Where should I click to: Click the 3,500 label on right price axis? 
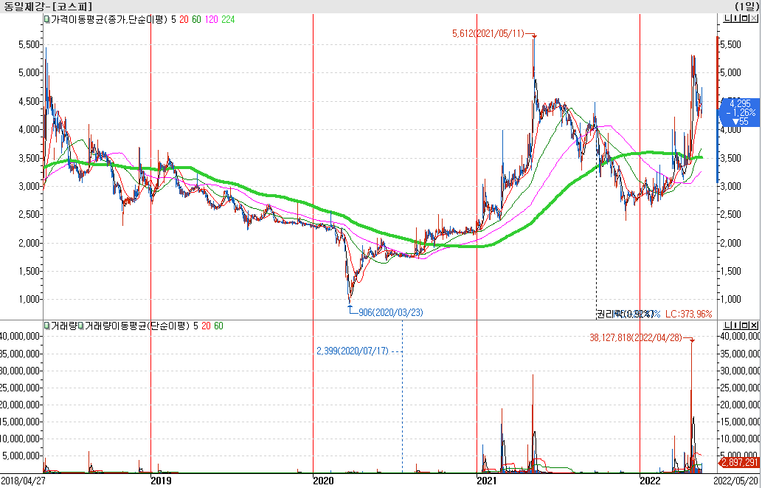point(731,158)
